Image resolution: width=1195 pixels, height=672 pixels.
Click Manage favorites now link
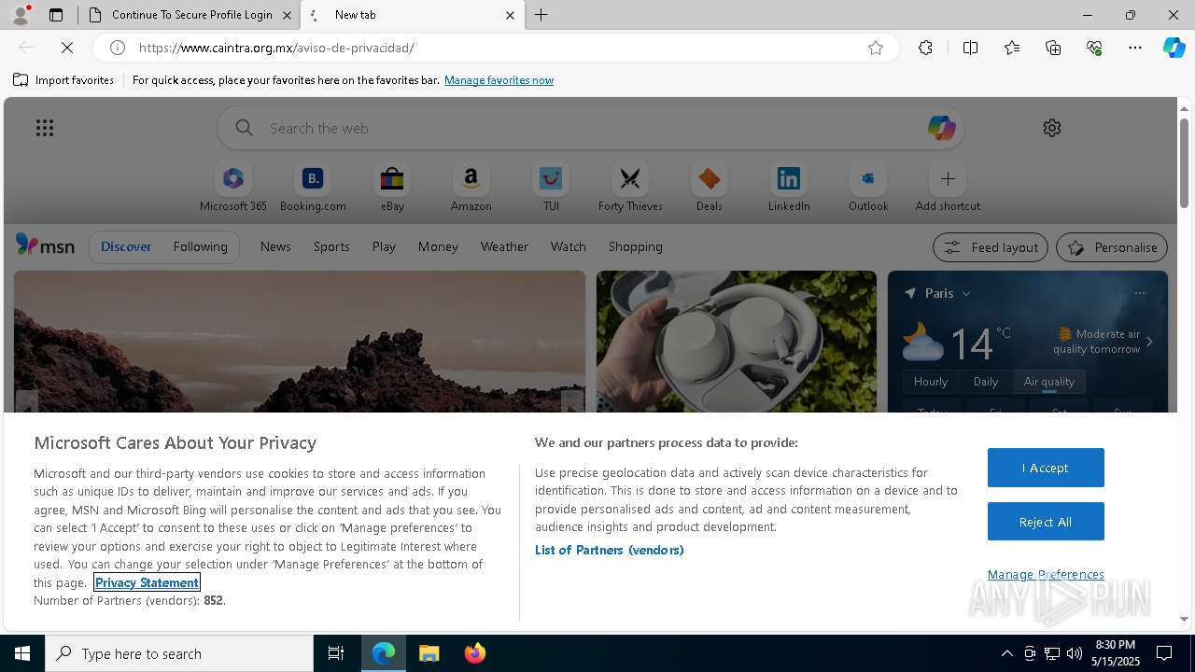click(x=499, y=80)
